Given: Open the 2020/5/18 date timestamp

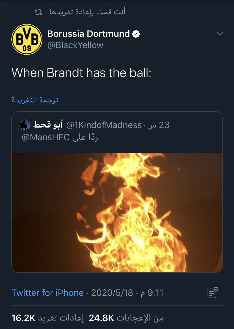Looking at the screenshot, I should click(x=112, y=293).
